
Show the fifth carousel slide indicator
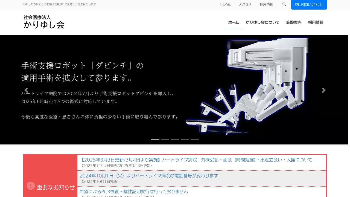pyautogui.click(x=195, y=139)
